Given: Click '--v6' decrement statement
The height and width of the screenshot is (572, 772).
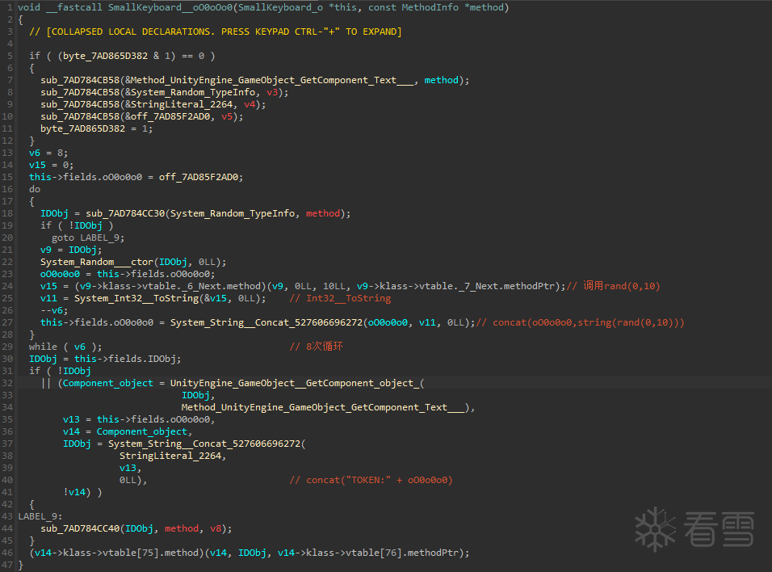Looking at the screenshot, I should 54,310.
